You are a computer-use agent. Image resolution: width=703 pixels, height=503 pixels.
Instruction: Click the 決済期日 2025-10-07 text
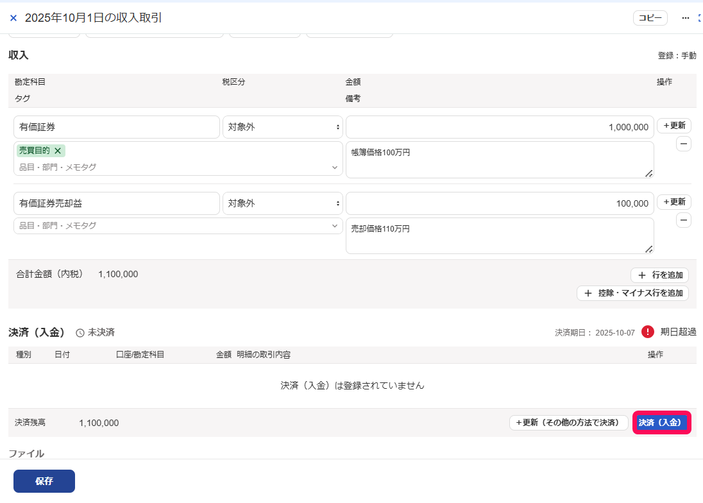click(595, 332)
